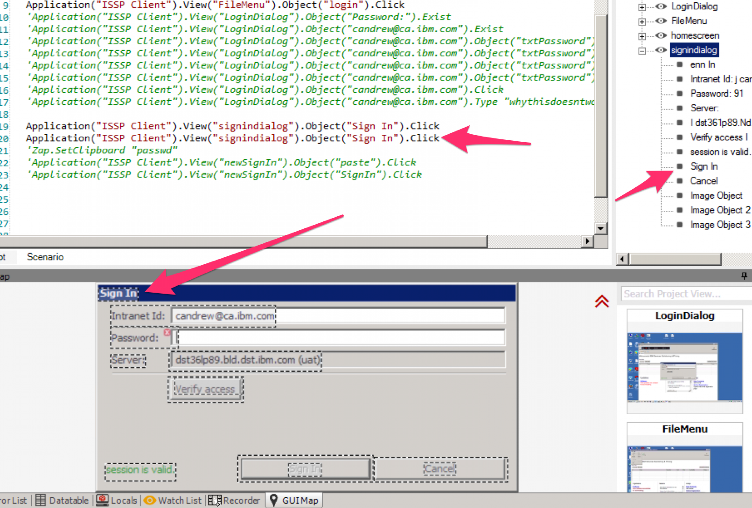Click the Datatable grid icon
The width and height of the screenshot is (752, 508).
coord(41,500)
